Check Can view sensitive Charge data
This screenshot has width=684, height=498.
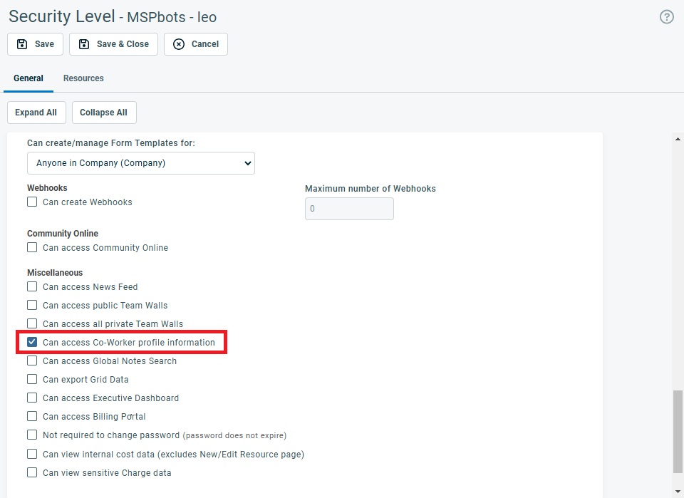(x=32, y=472)
